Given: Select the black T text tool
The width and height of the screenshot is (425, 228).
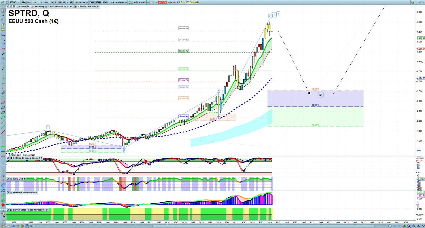Looking at the screenshot, I should (3, 59).
